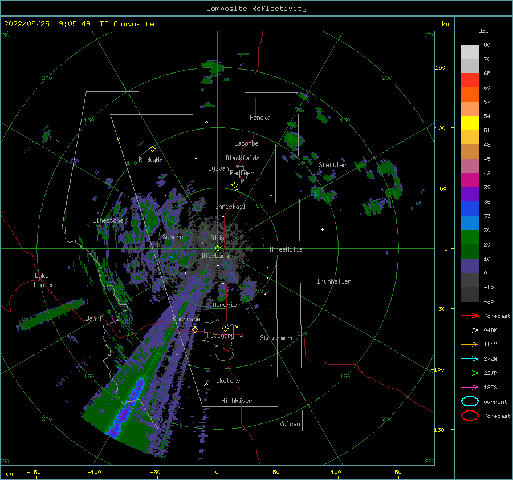Viewport: 513px width, 480px height.
Task: Click the Stettler city label
Action: click(332, 165)
